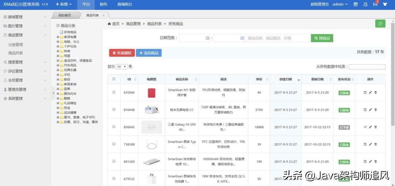Click the lock screen icon
This screenshot has width=395, height=186.
(365, 4)
